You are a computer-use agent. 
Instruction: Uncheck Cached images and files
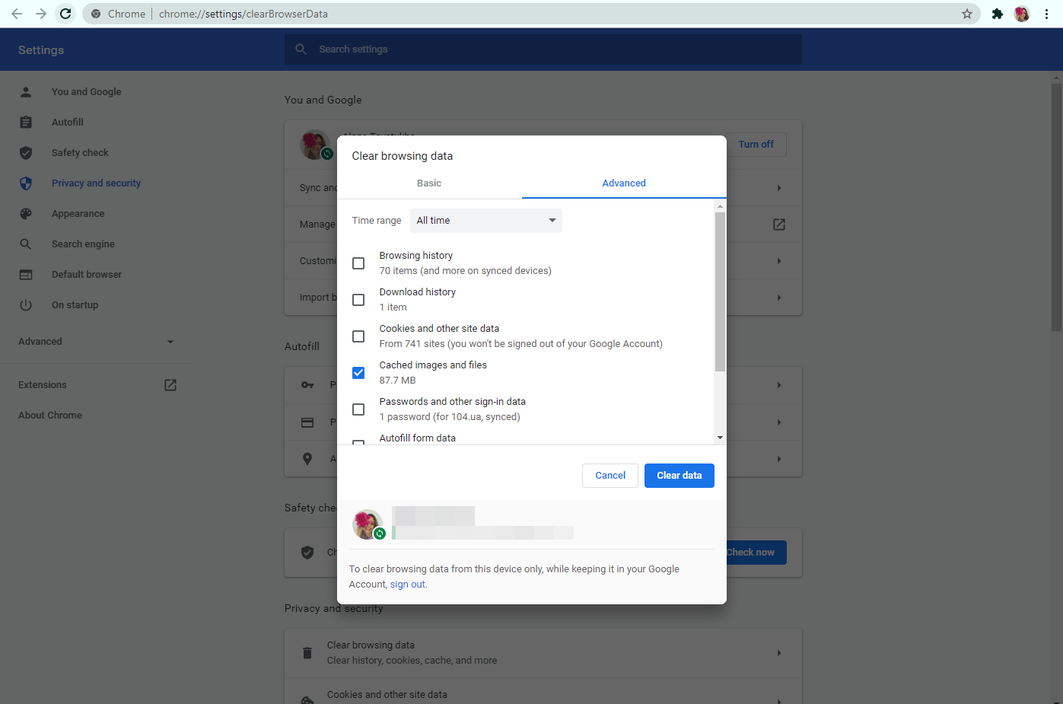[x=358, y=373]
